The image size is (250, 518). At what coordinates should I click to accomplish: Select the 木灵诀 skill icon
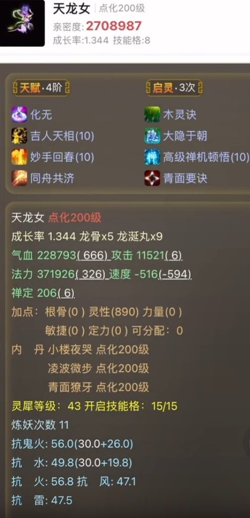coord(153,115)
